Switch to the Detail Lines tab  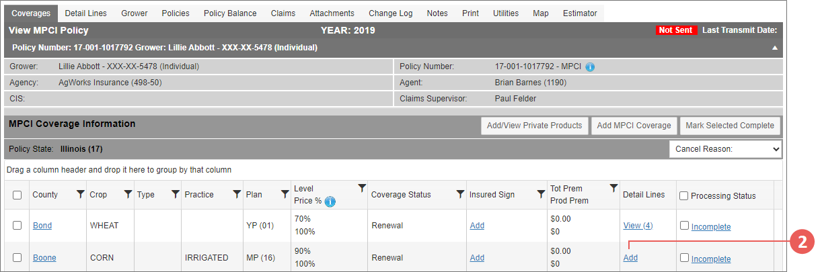point(84,13)
